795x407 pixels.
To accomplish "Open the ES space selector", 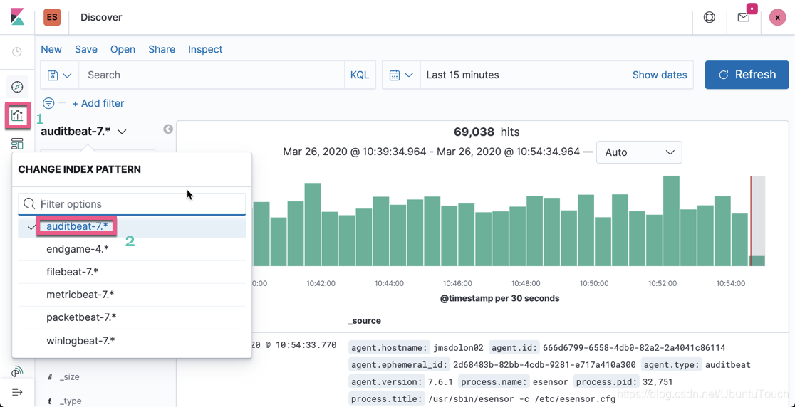I will [x=52, y=17].
